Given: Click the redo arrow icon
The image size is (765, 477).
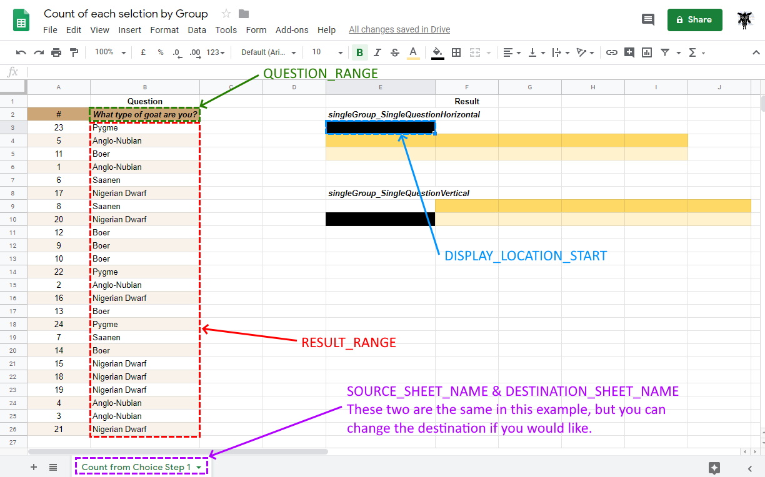Looking at the screenshot, I should [x=39, y=52].
